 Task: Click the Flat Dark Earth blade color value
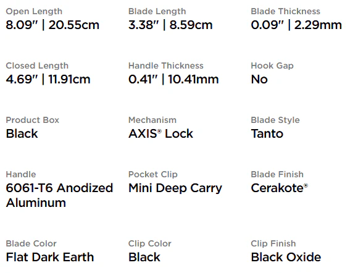[x=50, y=257]
